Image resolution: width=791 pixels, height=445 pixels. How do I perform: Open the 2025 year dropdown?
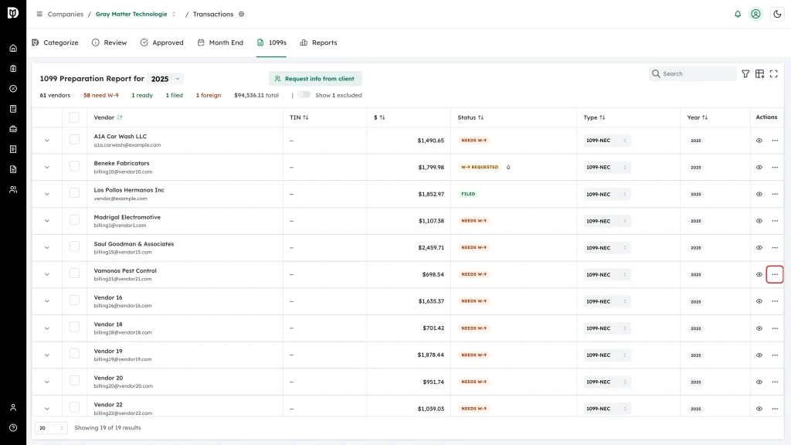click(x=165, y=79)
